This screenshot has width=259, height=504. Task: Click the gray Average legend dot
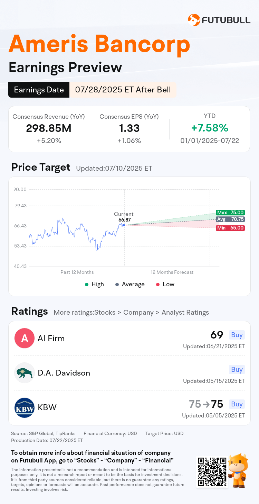(117, 285)
